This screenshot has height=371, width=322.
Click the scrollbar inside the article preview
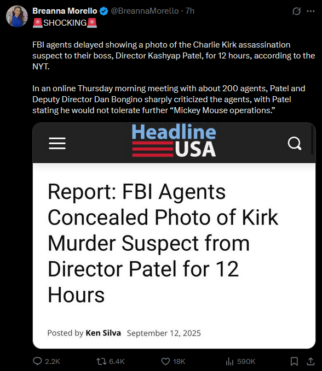coord(312,139)
